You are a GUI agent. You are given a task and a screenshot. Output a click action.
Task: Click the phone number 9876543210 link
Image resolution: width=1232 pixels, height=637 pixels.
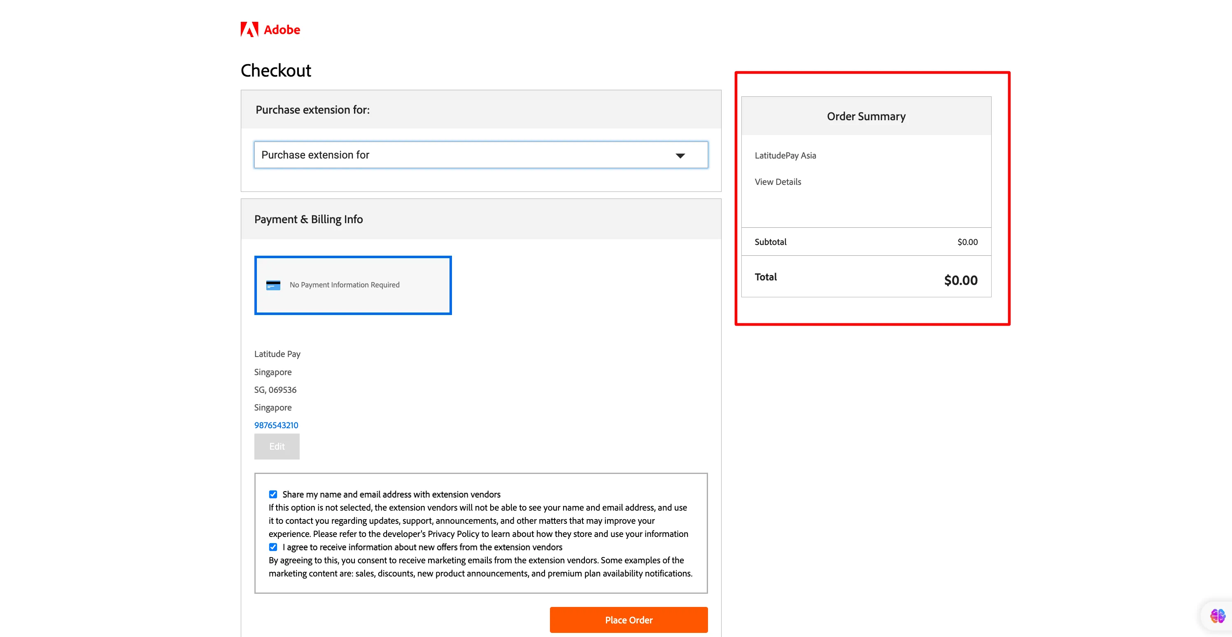pos(276,425)
